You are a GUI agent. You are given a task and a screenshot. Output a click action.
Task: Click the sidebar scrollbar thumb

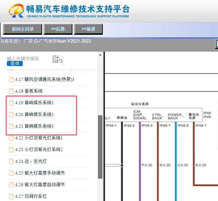point(100,147)
